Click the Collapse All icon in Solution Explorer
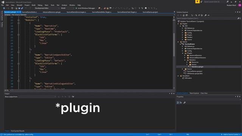The height and width of the screenshot is (136, 242). (199, 15)
